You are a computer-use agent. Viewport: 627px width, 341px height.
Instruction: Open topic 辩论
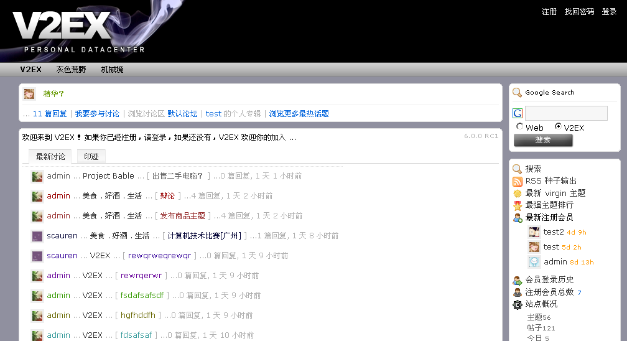coord(167,196)
